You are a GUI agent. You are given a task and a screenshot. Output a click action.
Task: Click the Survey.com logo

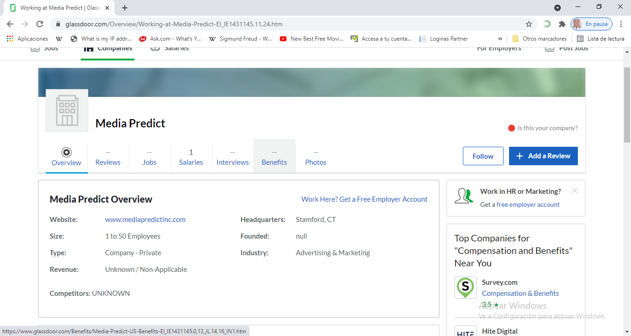click(466, 288)
